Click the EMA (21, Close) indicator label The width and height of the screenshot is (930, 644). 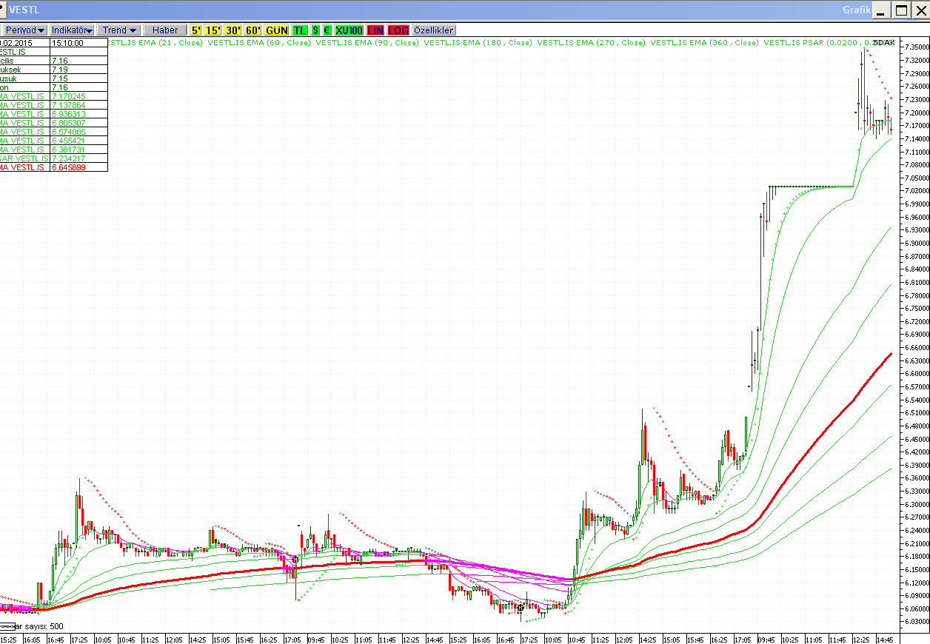click(x=155, y=43)
